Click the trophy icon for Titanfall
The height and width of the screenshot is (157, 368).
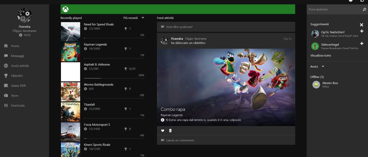(126, 109)
